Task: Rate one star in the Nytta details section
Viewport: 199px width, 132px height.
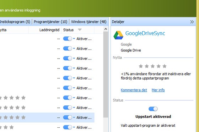Action: pos(141,66)
